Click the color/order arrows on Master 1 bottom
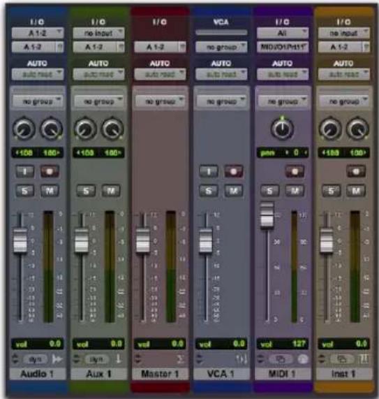Screen dimensions: 379x399 click(x=138, y=359)
